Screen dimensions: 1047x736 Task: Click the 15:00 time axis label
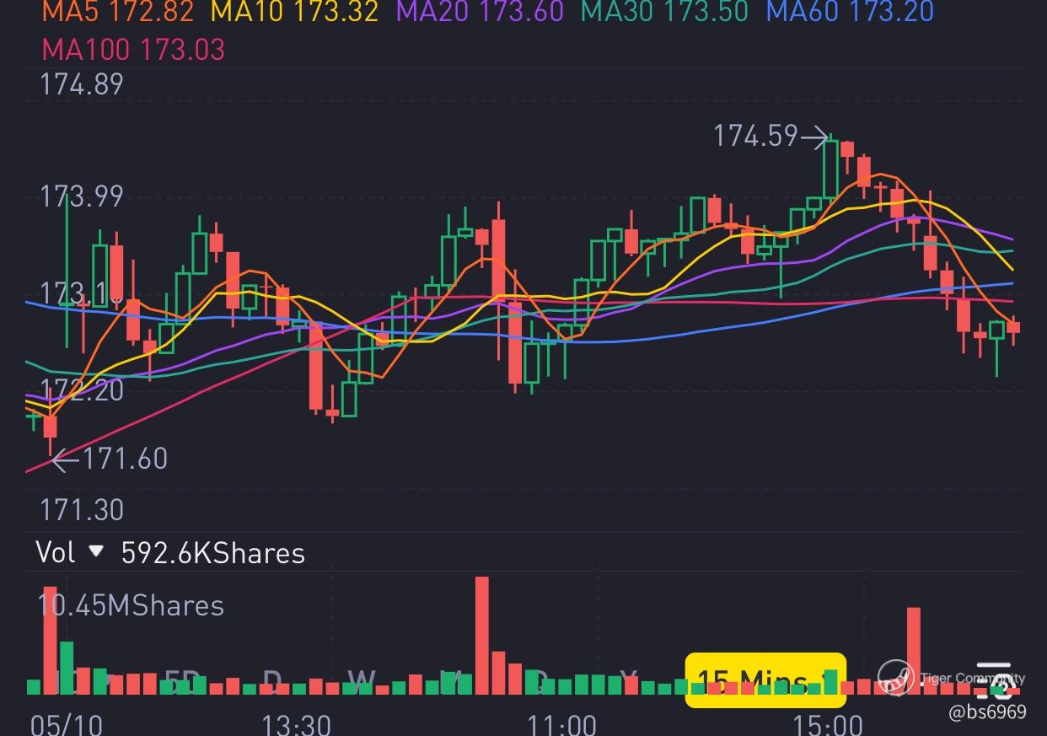pyautogui.click(x=828, y=724)
